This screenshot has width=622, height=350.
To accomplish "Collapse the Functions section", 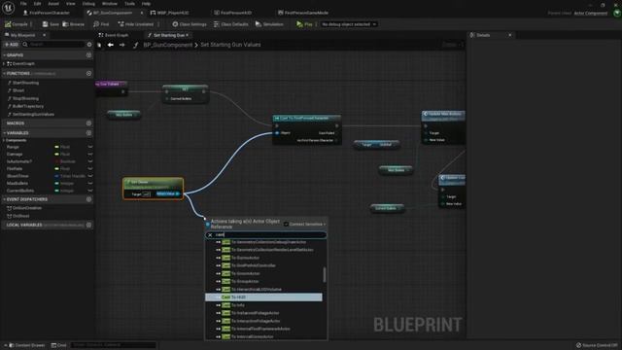I will [x=4, y=74].
